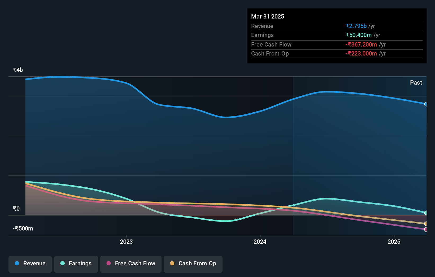This screenshot has height=277, width=435.
Task: Click the ₹2.795b Revenue value
Action: [356, 26]
